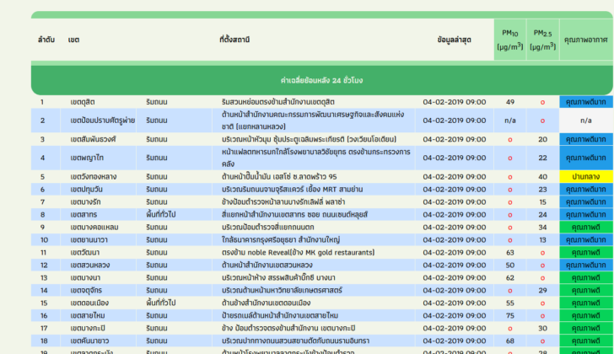Click the ข้อมูลล่าสุด column header
Viewport: 614px width, 354px height.
pyautogui.click(x=455, y=40)
